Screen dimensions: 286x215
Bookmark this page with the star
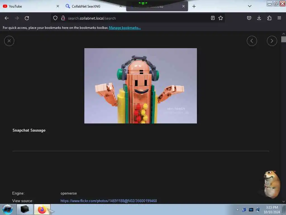221,18
